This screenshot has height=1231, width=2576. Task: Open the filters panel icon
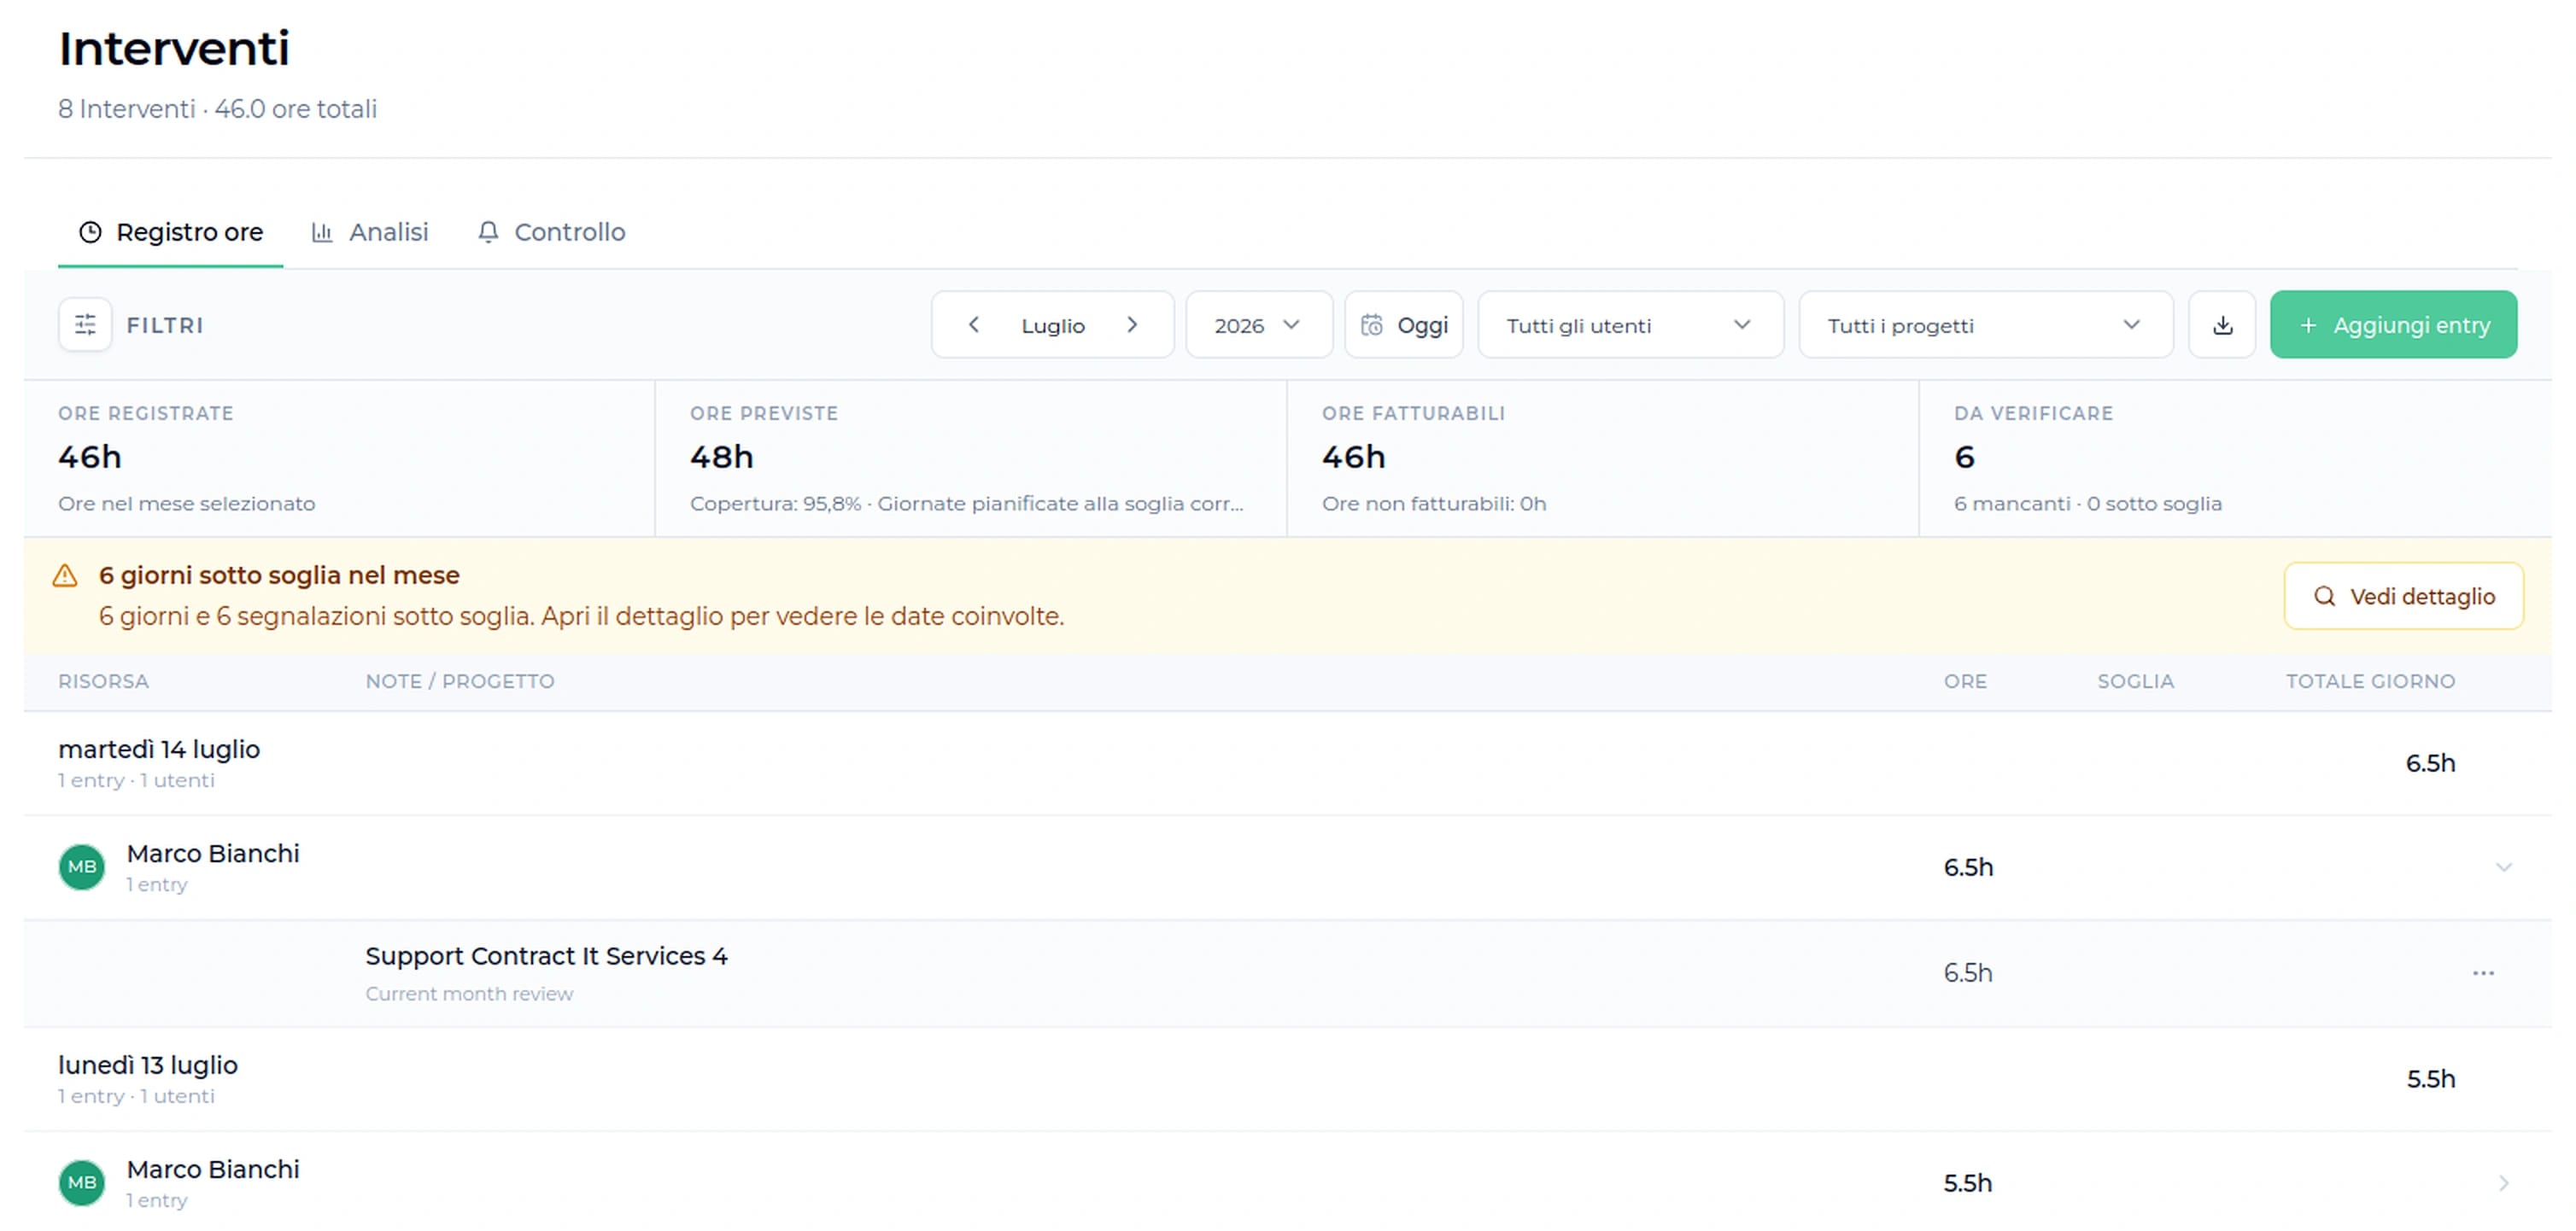point(85,324)
